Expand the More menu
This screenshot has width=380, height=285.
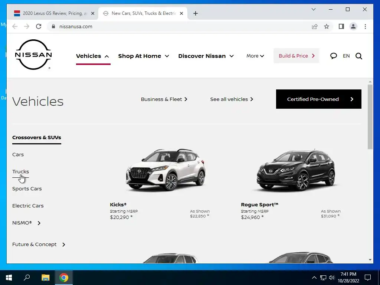point(255,56)
